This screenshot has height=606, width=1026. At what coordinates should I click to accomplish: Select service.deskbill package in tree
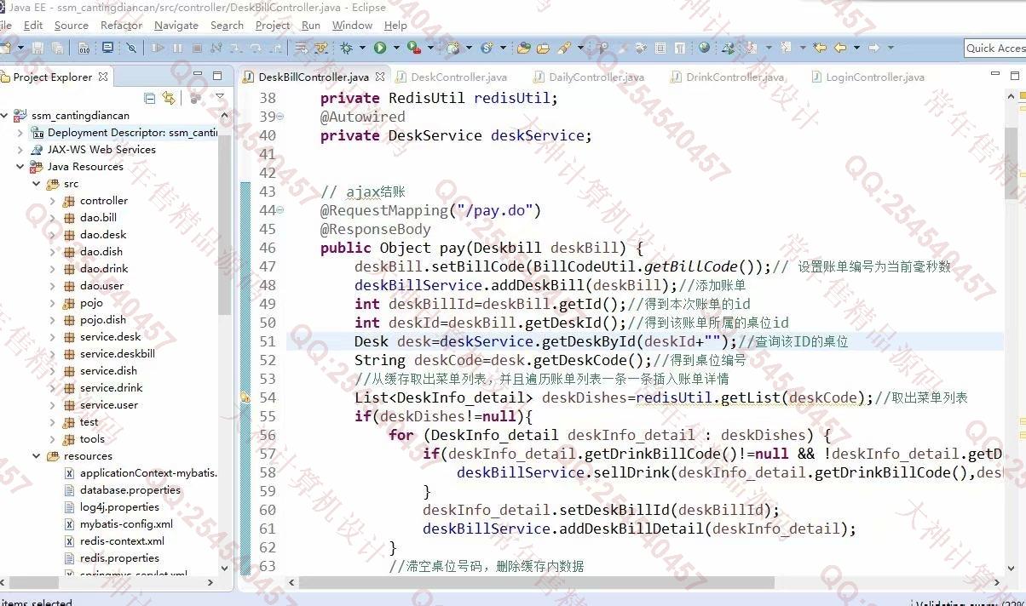118,354
